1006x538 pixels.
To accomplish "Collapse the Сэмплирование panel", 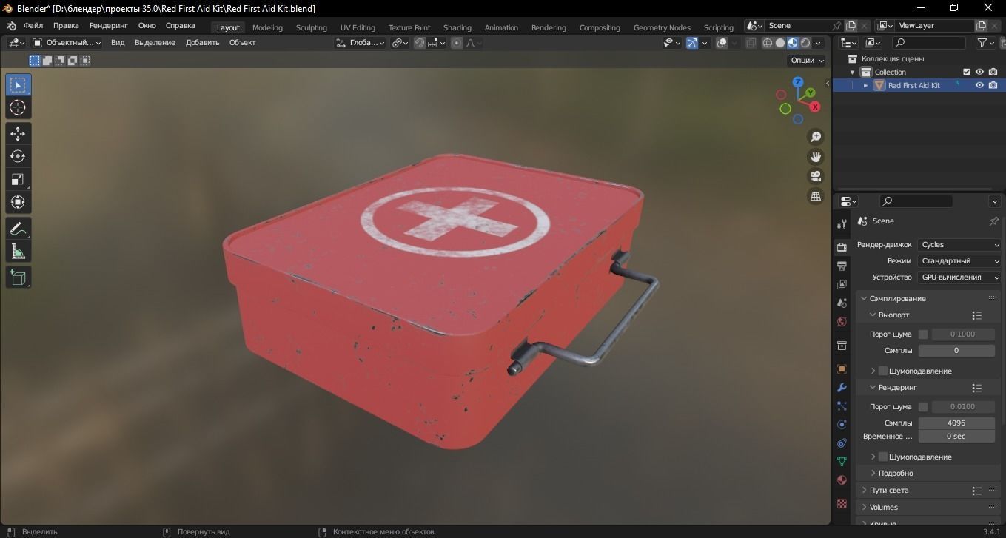I will 864,298.
